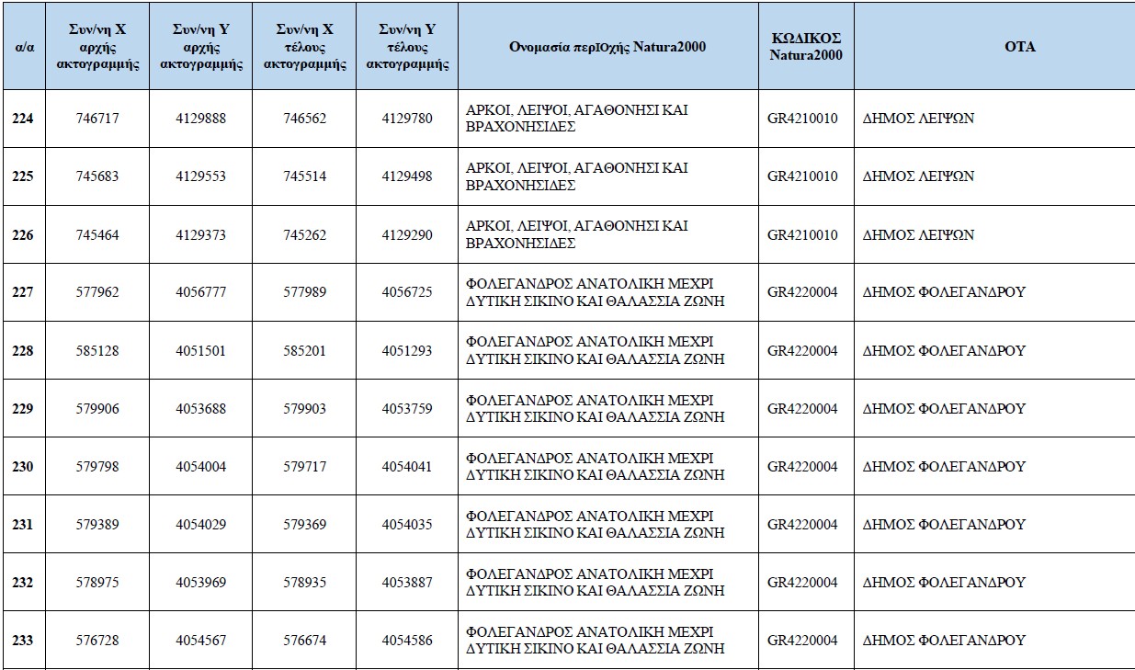The image size is (1135, 670).
Task: Select row number 227 cell
Action: (24, 292)
